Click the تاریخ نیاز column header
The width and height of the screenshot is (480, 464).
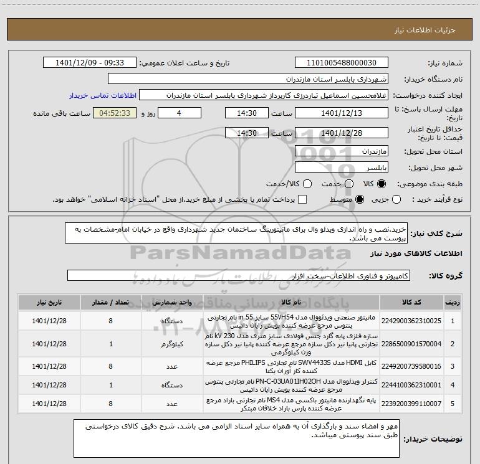[49, 302]
